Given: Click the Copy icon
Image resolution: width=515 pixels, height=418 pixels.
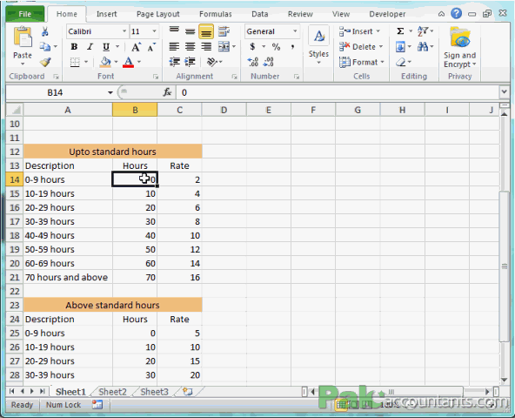Looking at the screenshot, I should point(45,47).
